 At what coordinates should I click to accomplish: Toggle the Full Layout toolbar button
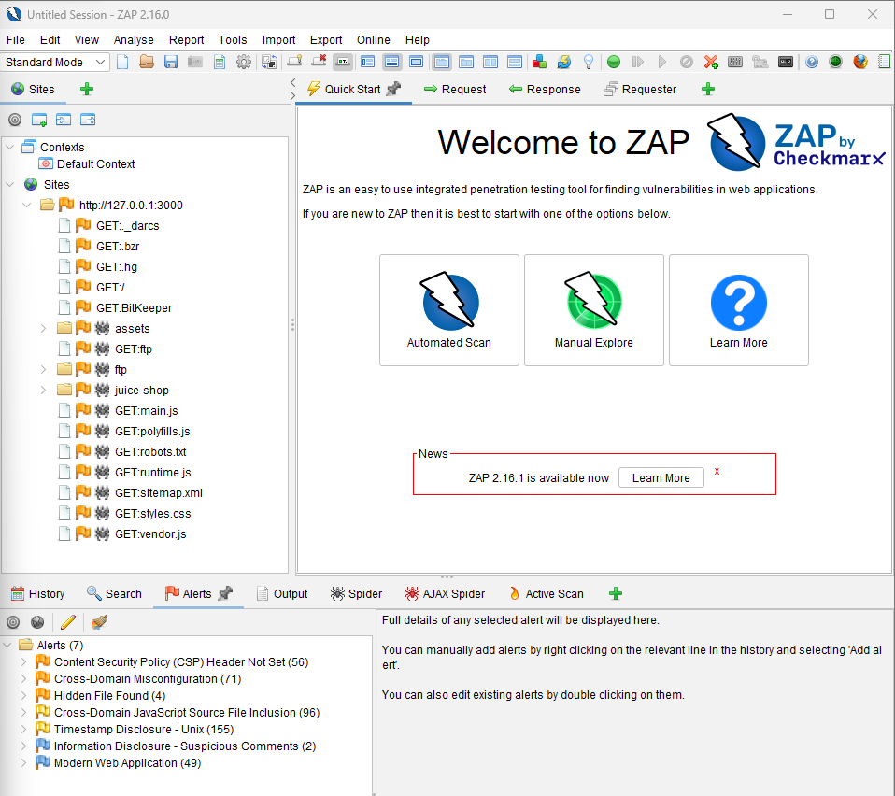pos(417,62)
